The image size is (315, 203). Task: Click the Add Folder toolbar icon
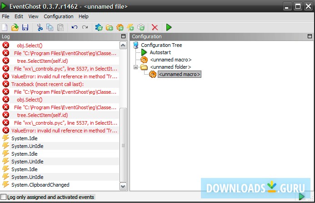[110, 28]
